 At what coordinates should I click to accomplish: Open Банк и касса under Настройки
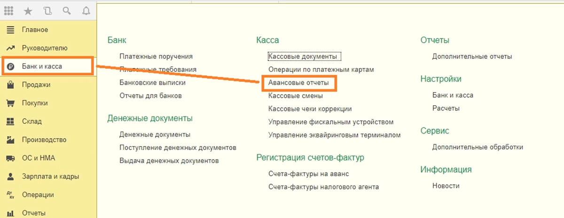(453, 95)
